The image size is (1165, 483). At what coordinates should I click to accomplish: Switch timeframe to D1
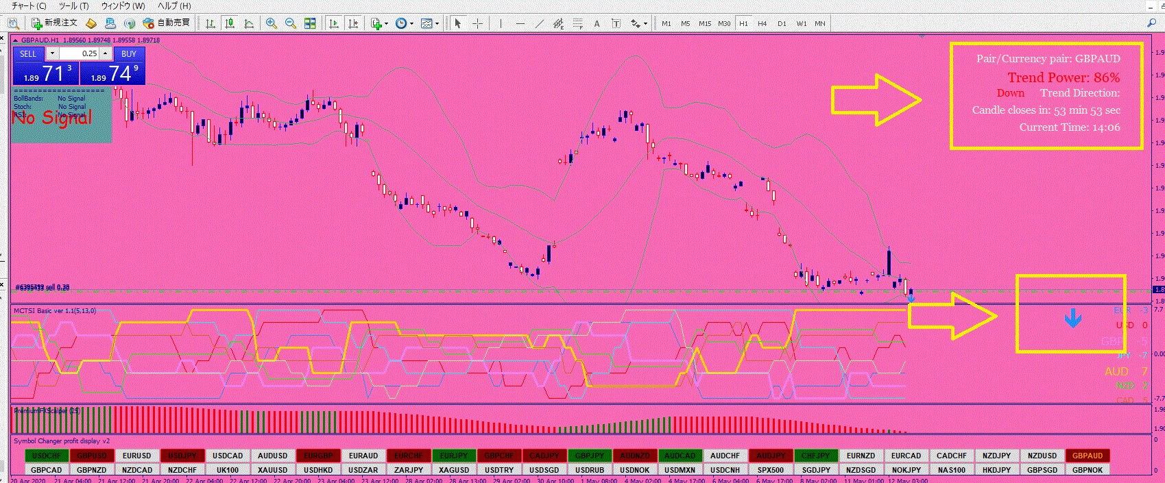[782, 23]
